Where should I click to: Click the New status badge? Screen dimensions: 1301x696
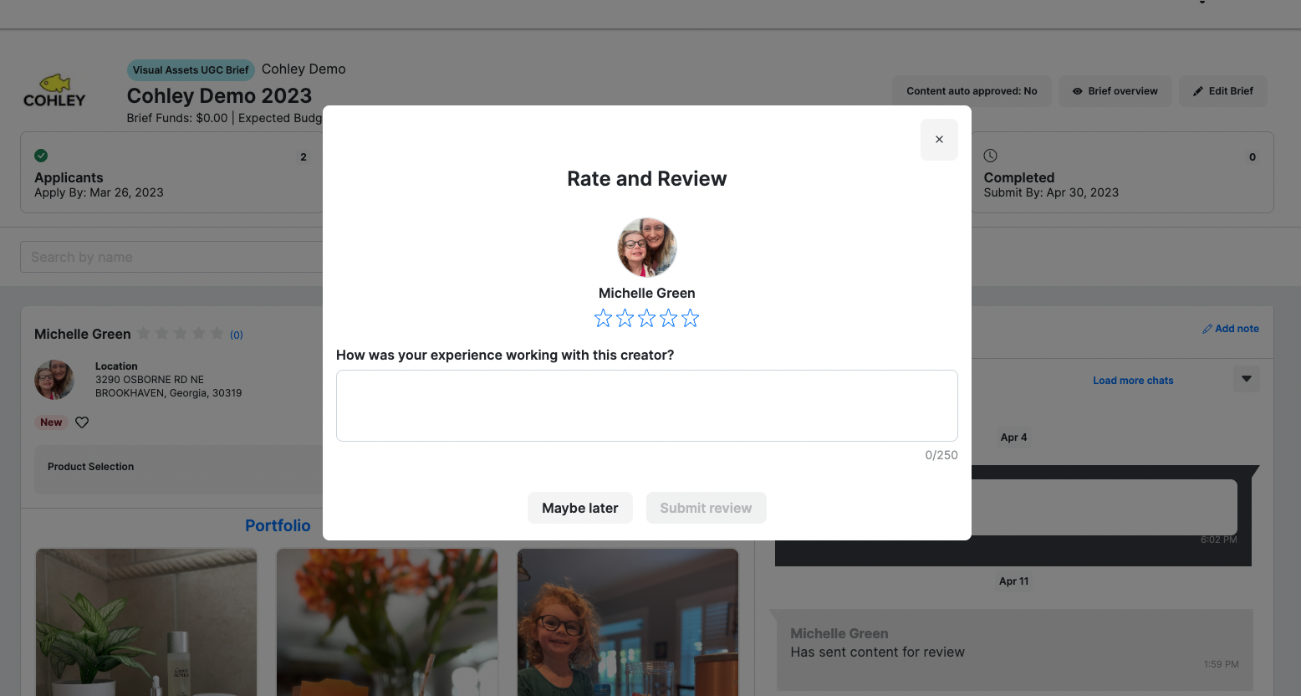(51, 422)
